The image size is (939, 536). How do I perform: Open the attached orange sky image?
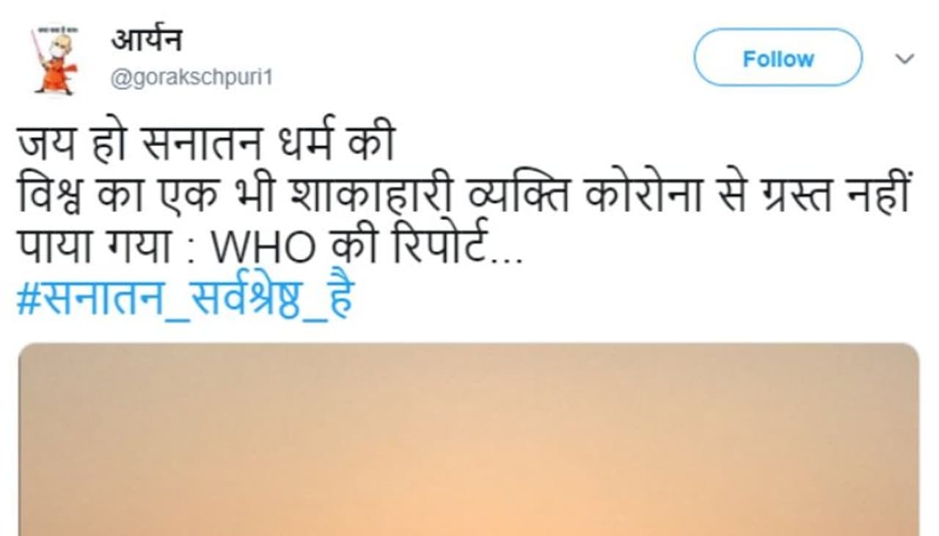469,439
